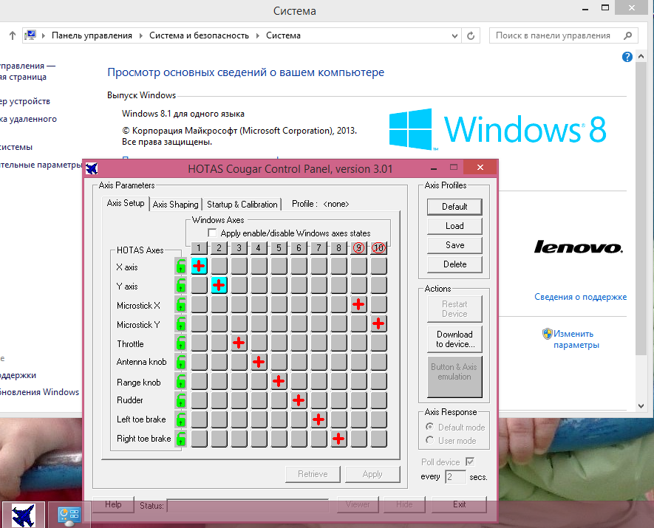Click the red cross in Microstick Y row
The image size is (654, 528).
point(378,323)
